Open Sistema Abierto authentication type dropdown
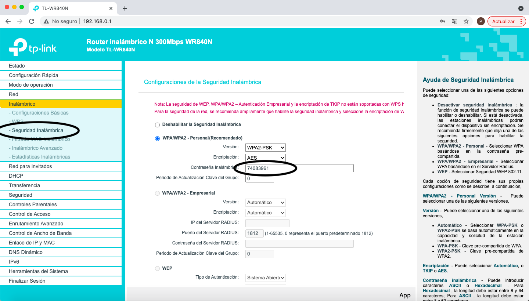The height and width of the screenshot is (301, 529). click(265, 278)
